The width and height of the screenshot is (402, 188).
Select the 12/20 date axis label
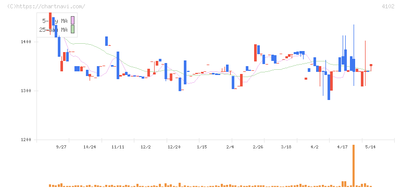[x=174, y=147]
